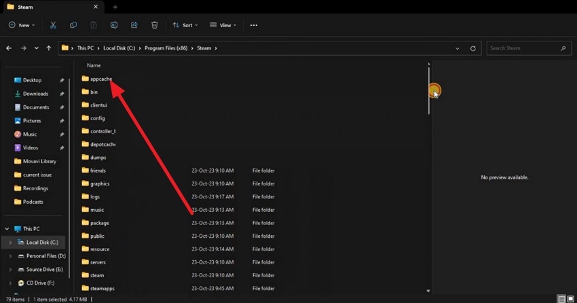Expand address bar history dropdown
The height and width of the screenshot is (303, 577).
pos(457,48)
